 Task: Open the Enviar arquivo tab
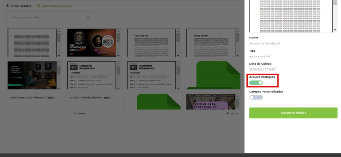click(x=19, y=6)
